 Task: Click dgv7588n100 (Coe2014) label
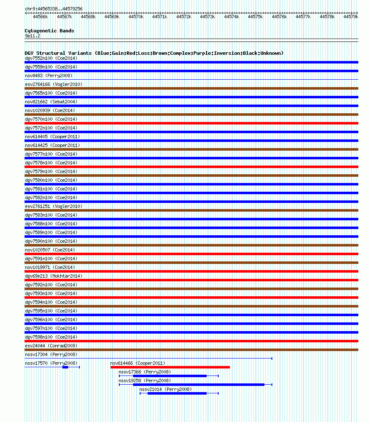tap(51, 224)
